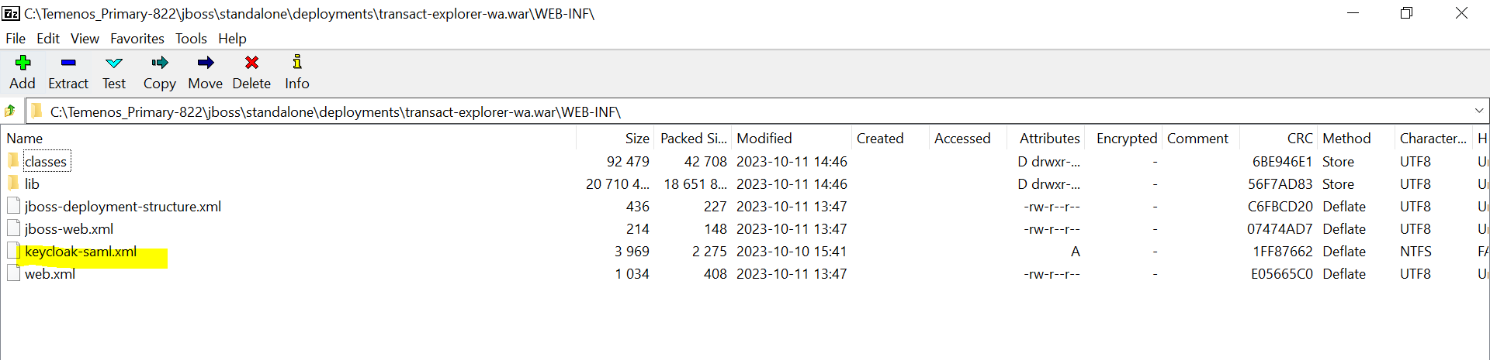Click the Add toolbar icon
Viewport: 1490px width, 360px height.
[23, 63]
